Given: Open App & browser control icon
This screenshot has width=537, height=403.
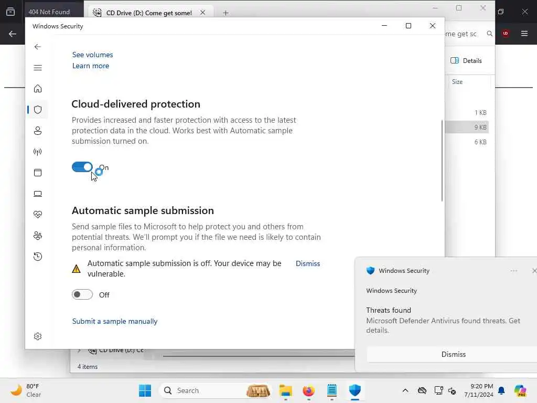Looking at the screenshot, I should [x=38, y=173].
